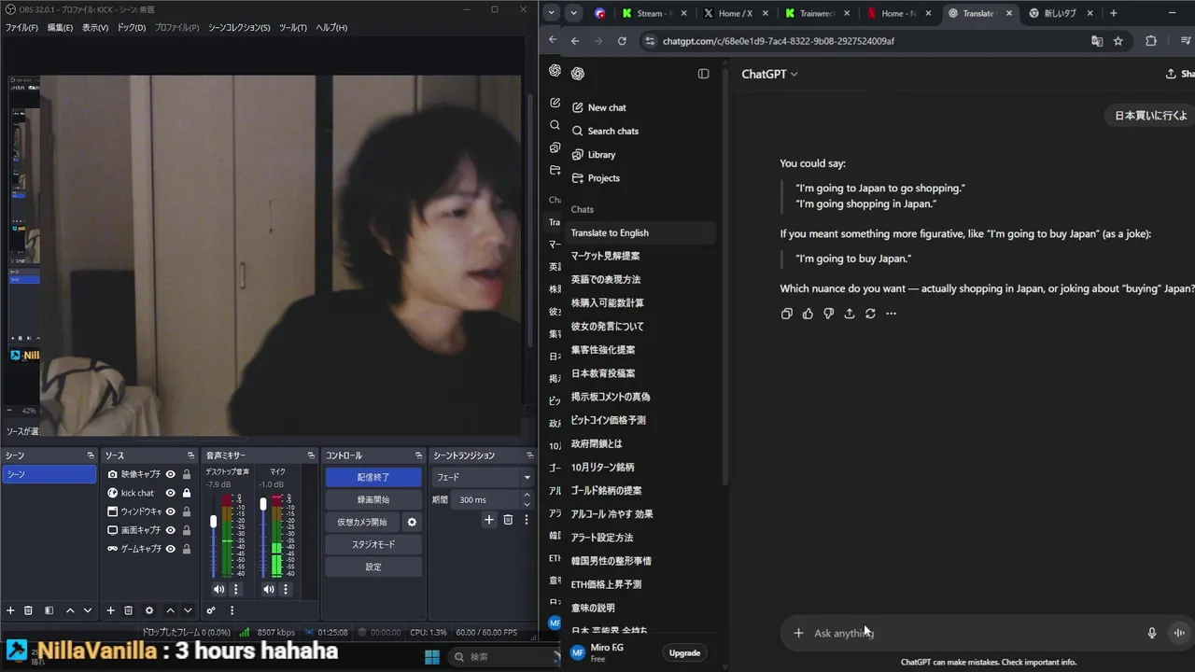Image resolution: width=1195 pixels, height=672 pixels.
Task: Delete scene transition trash icon
Action: 508,520
